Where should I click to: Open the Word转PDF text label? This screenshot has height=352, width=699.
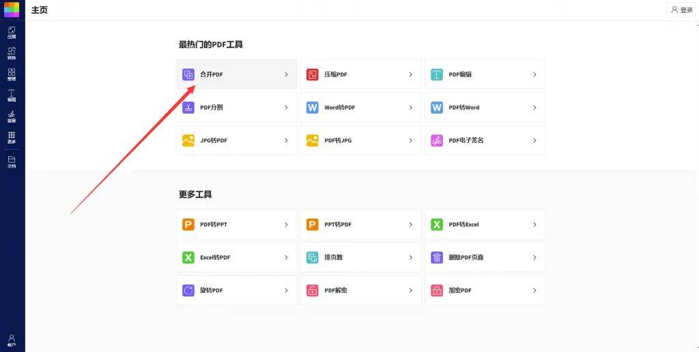tap(340, 108)
